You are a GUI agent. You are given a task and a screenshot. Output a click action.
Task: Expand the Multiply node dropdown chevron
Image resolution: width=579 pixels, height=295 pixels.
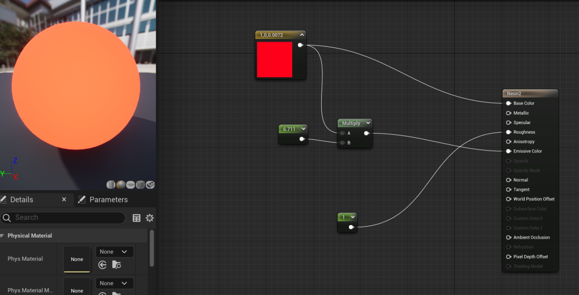pos(368,123)
